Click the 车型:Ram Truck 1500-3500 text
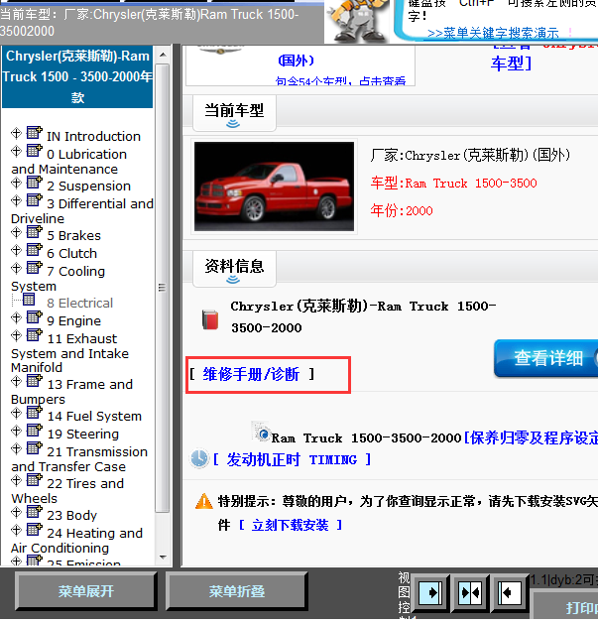The height and width of the screenshot is (624, 598). coord(453,184)
